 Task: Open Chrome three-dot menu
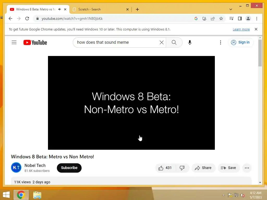[x=257, y=18]
